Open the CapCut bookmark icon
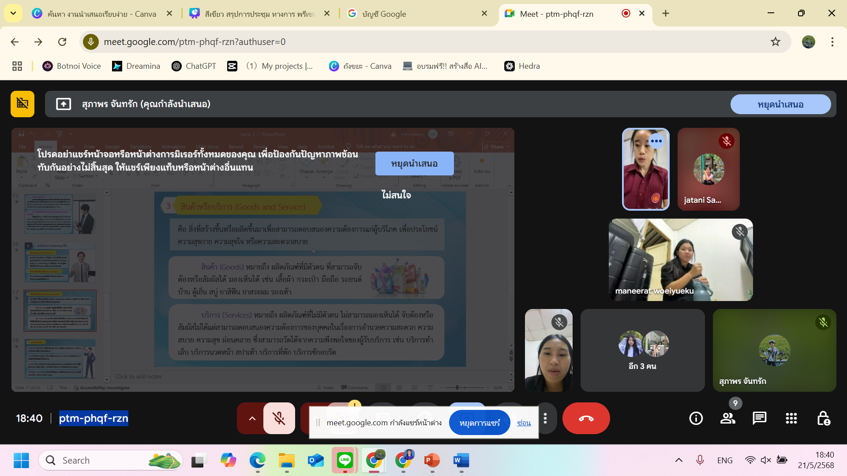847x476 pixels. click(x=232, y=66)
